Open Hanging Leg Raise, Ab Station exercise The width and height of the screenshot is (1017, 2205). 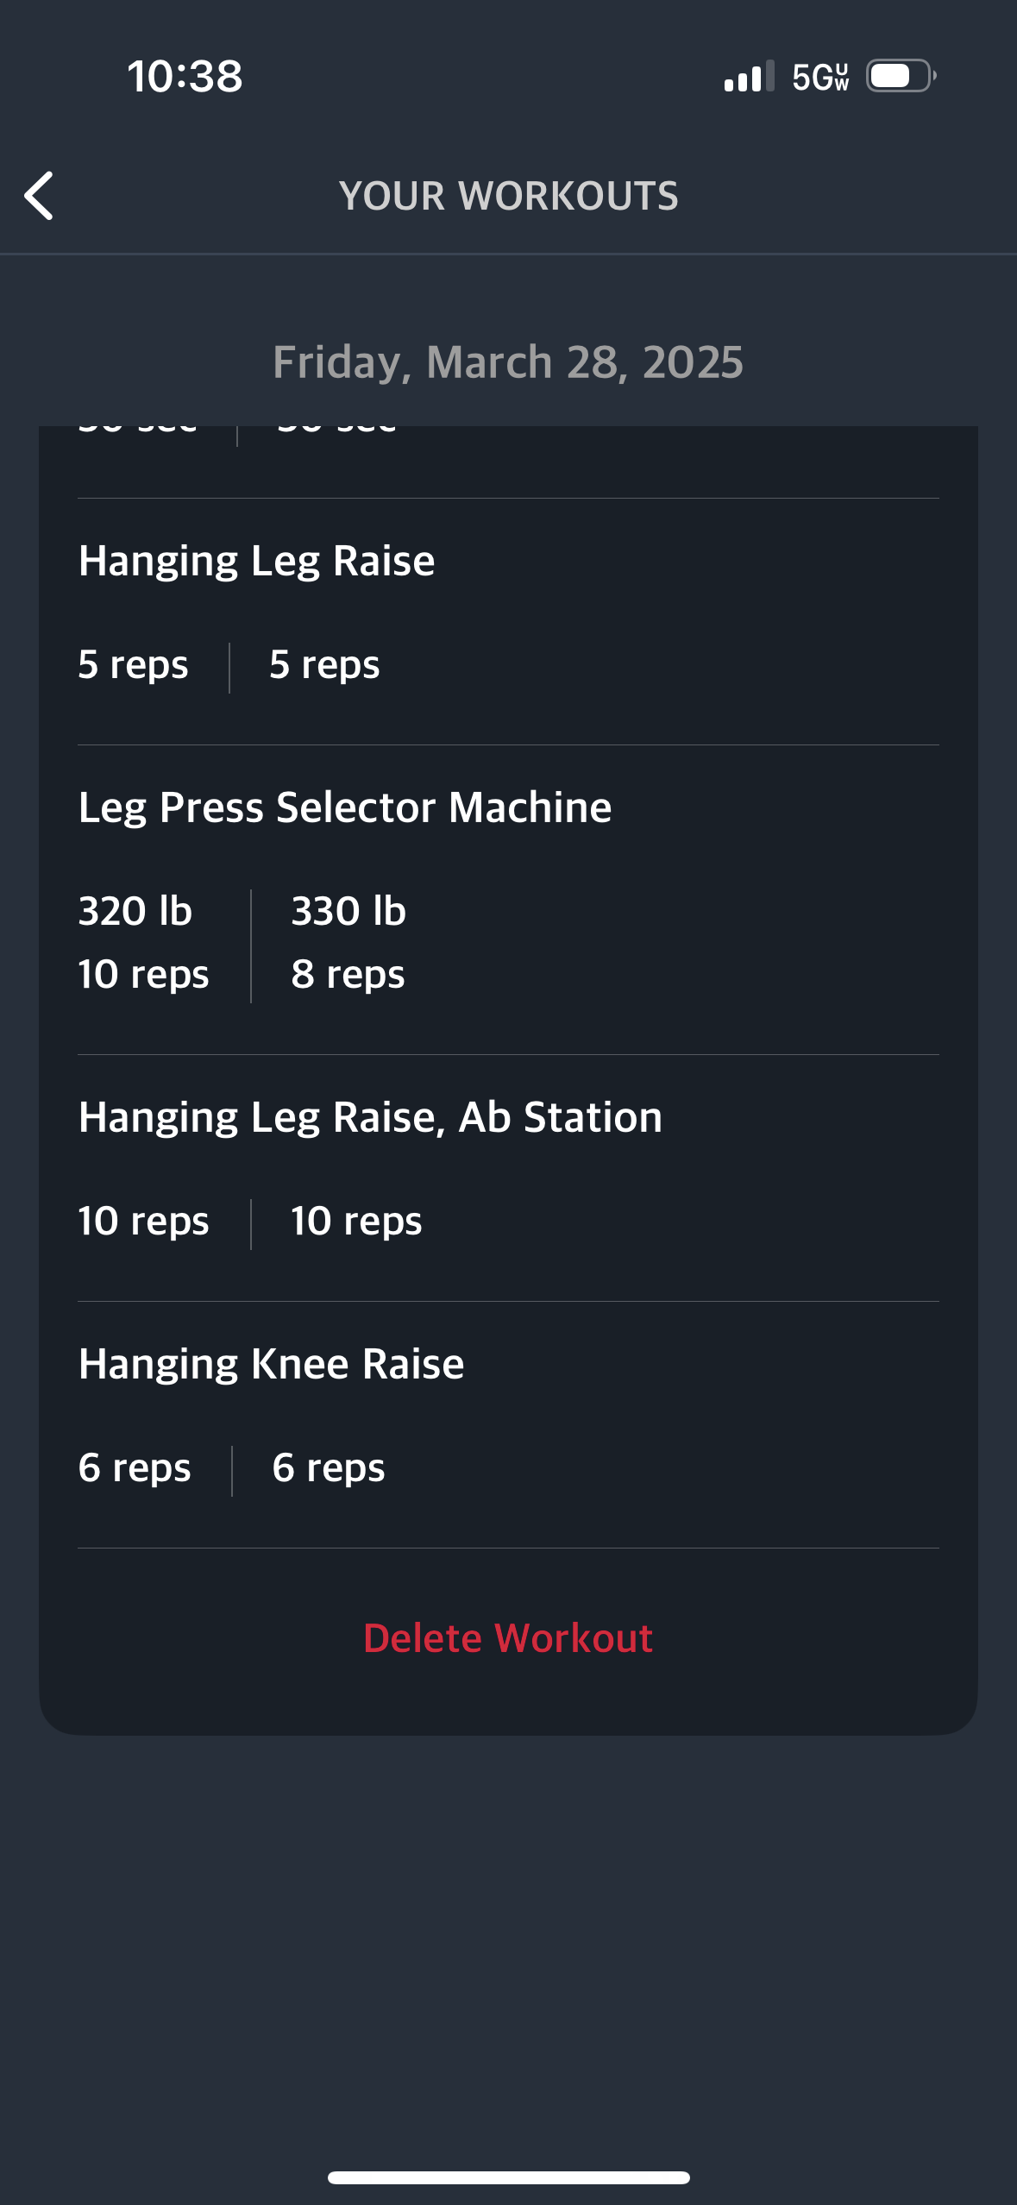tap(370, 1117)
